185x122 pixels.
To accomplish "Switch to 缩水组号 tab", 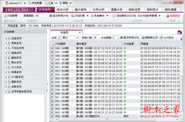I will point(82,10).
